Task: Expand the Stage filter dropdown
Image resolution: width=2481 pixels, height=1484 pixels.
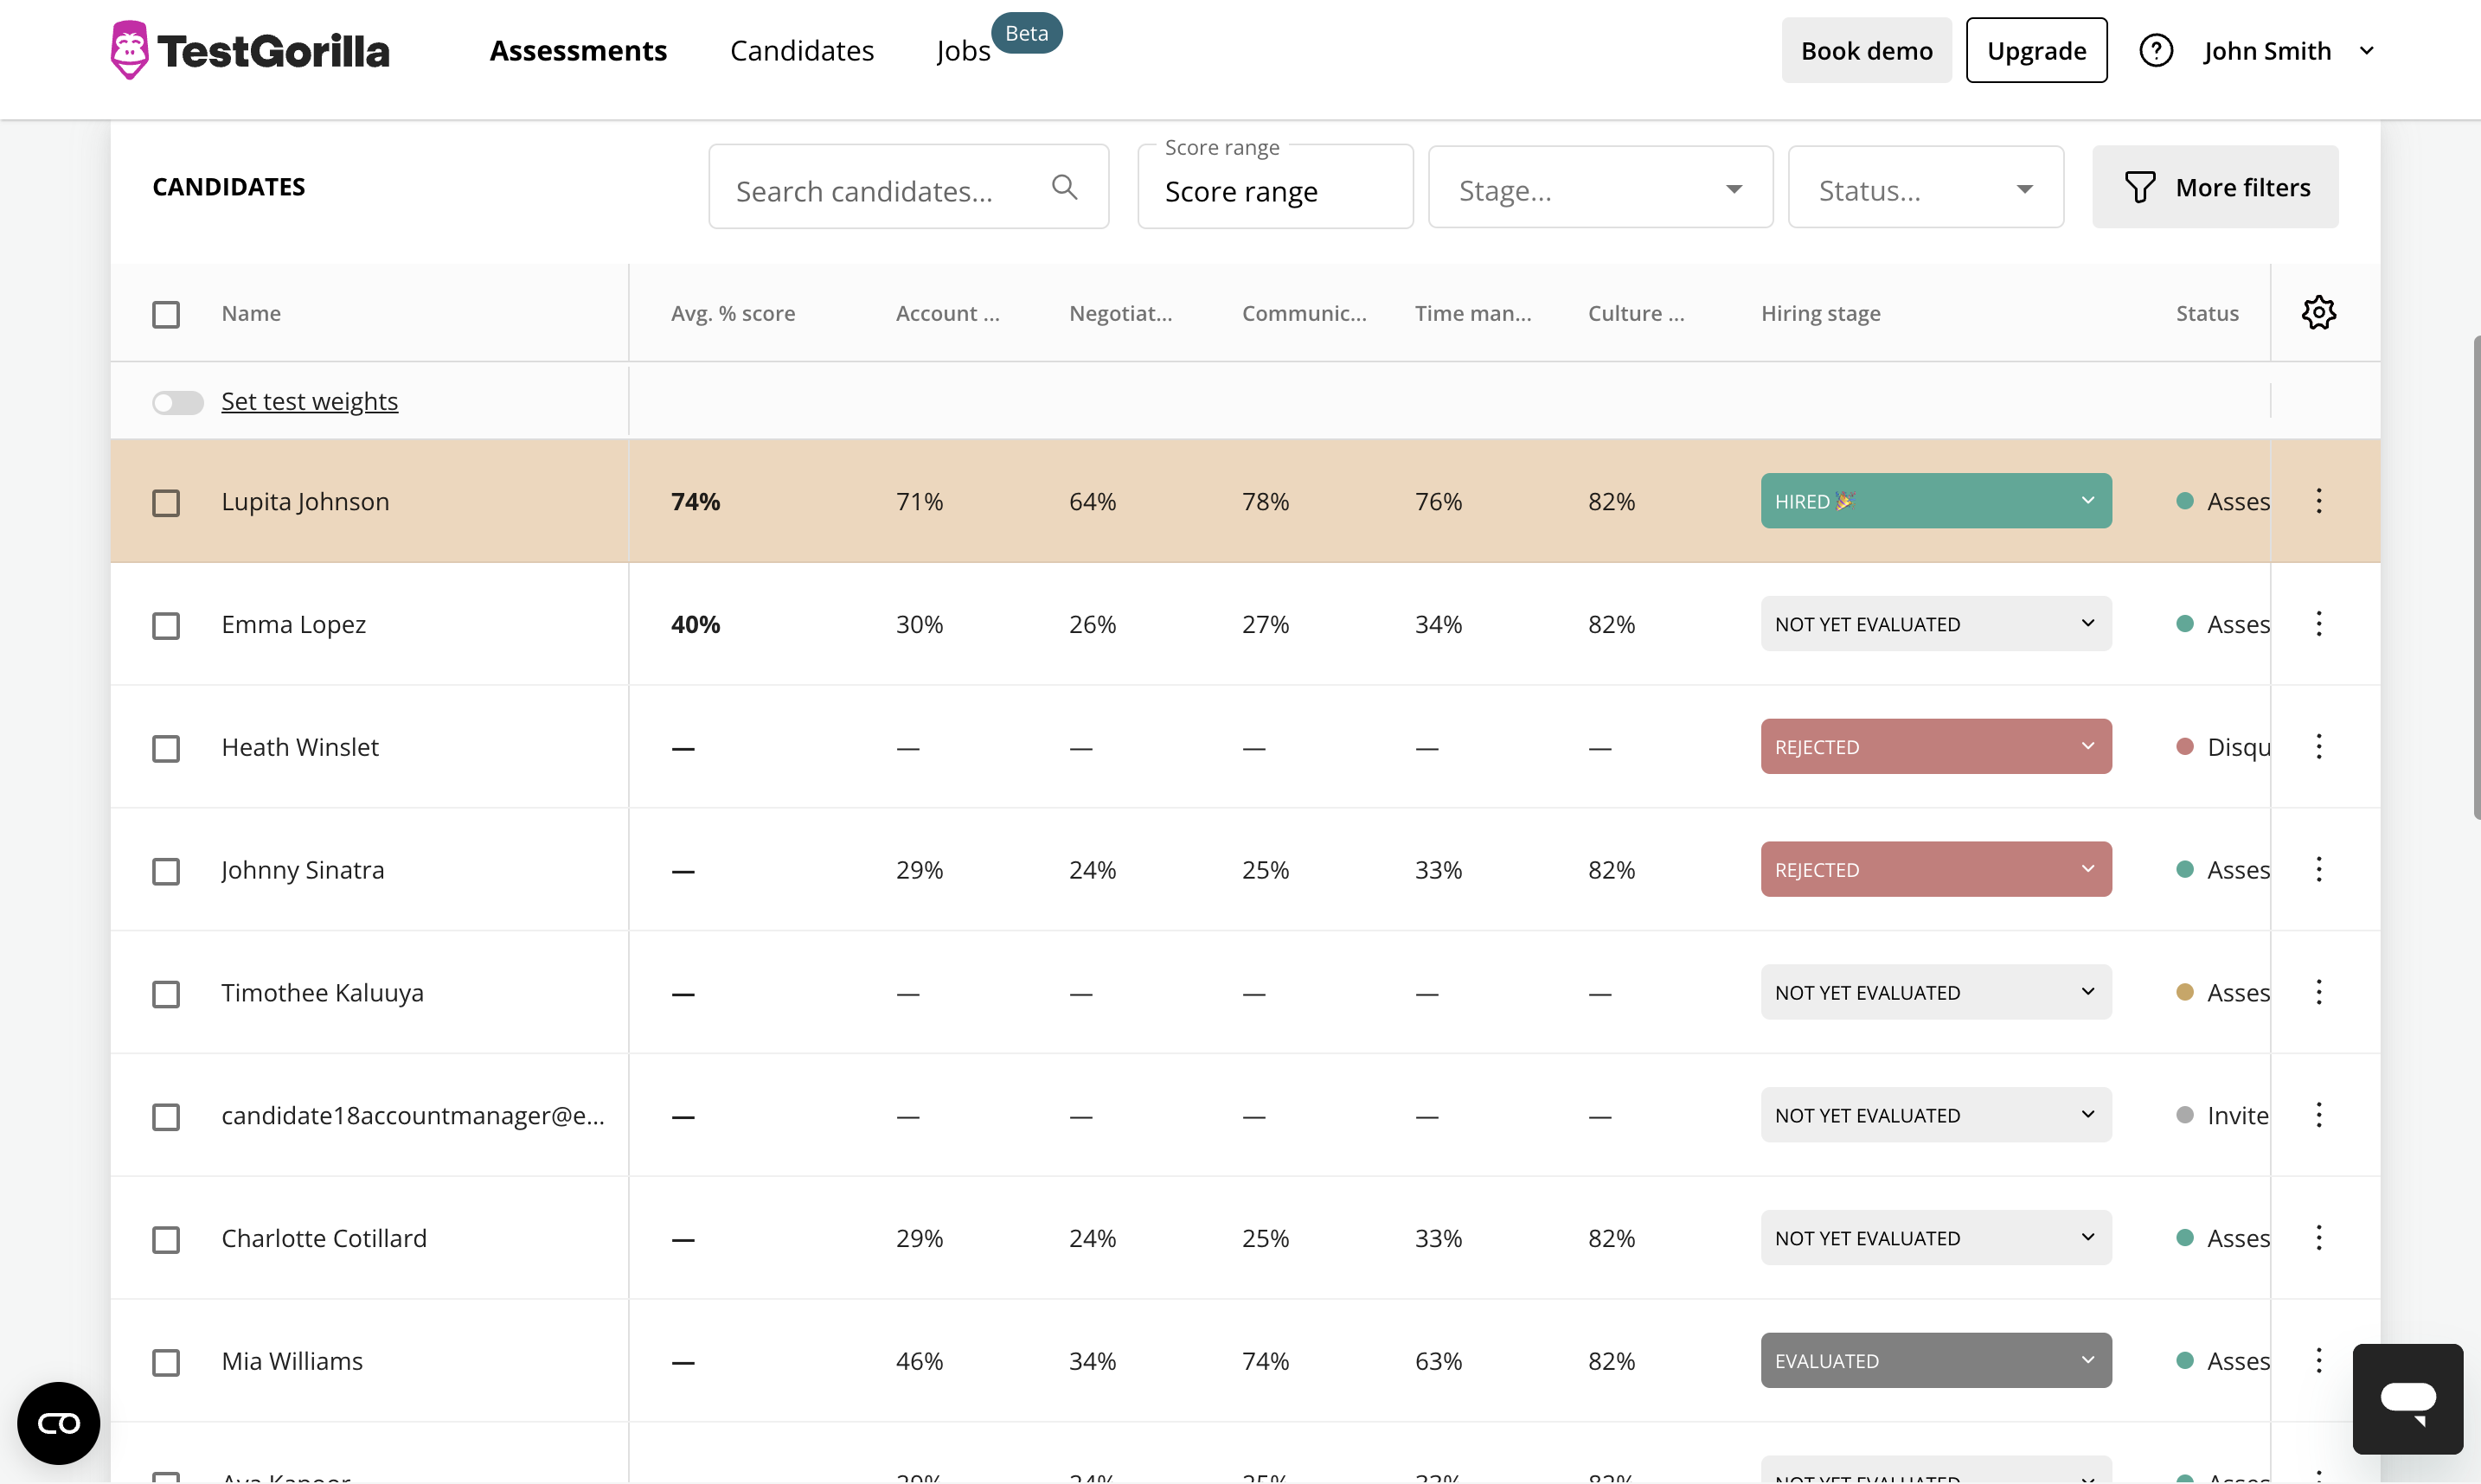Action: click(1599, 188)
